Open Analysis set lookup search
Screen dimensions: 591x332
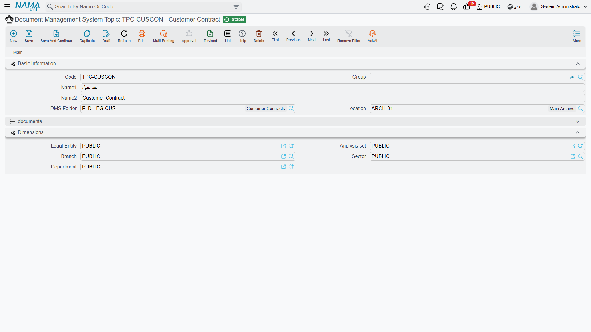point(581,146)
